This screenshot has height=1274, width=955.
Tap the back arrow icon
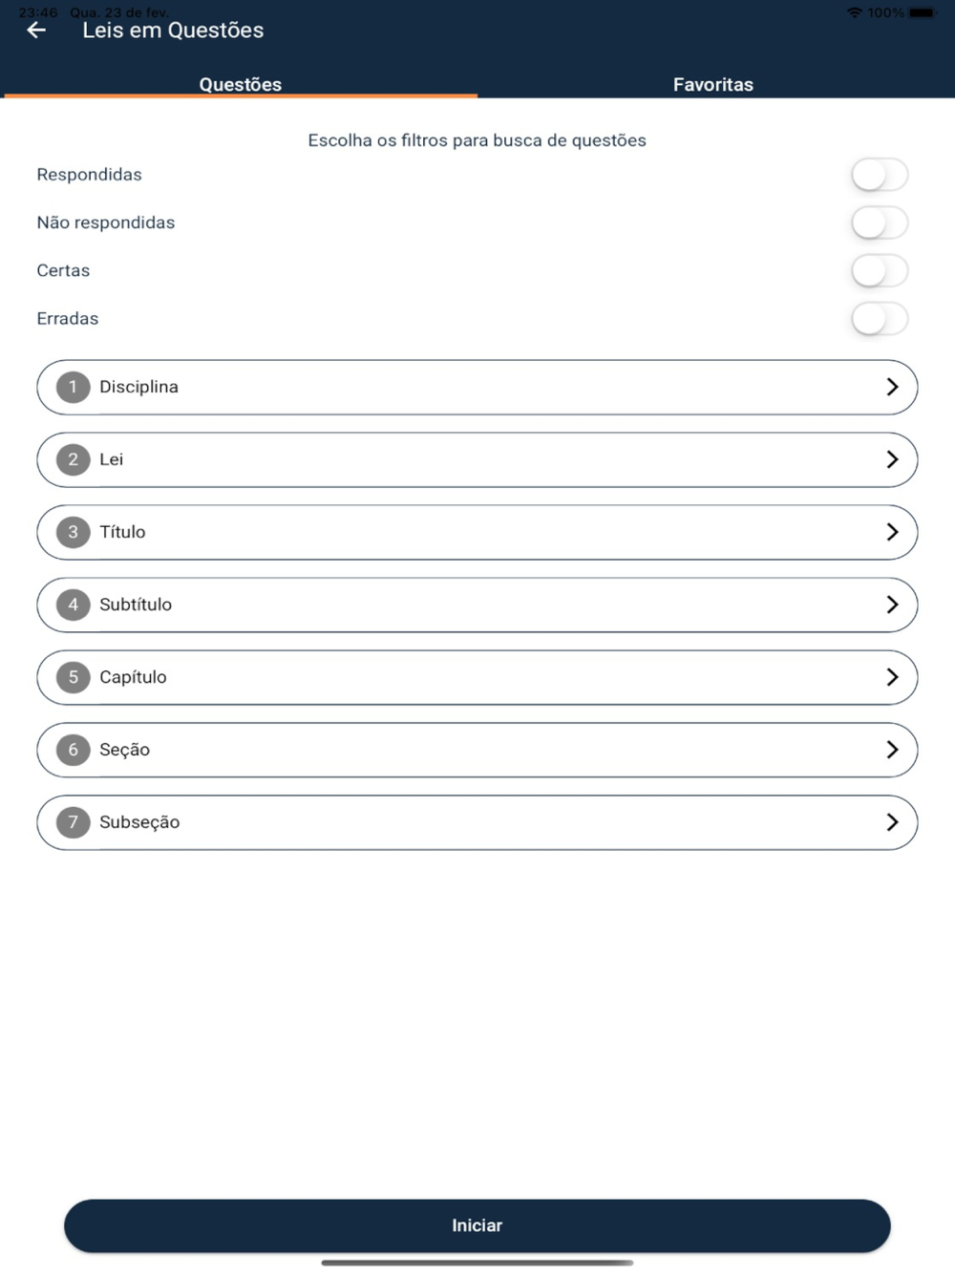36,31
